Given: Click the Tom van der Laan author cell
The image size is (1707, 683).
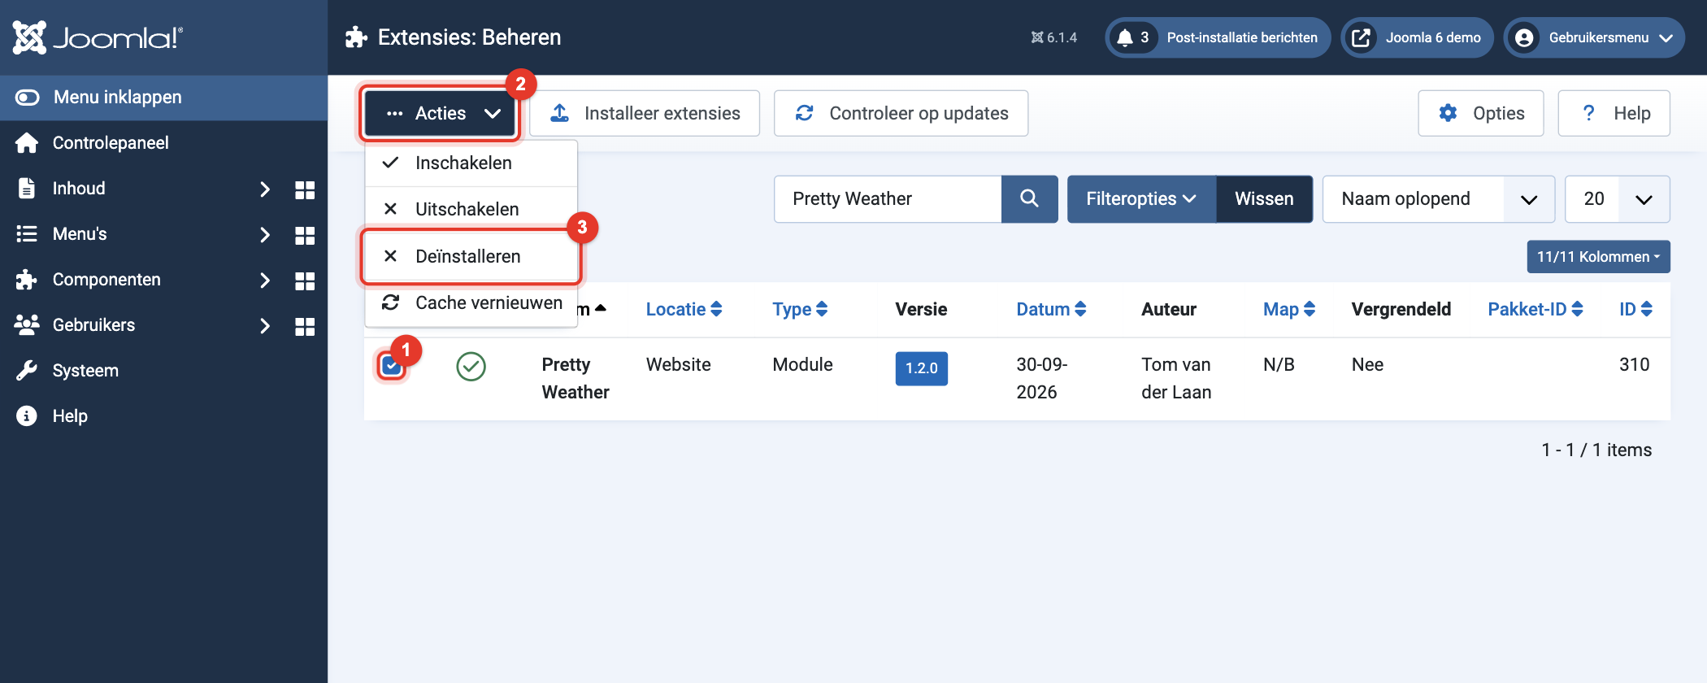Looking at the screenshot, I should (x=1176, y=379).
